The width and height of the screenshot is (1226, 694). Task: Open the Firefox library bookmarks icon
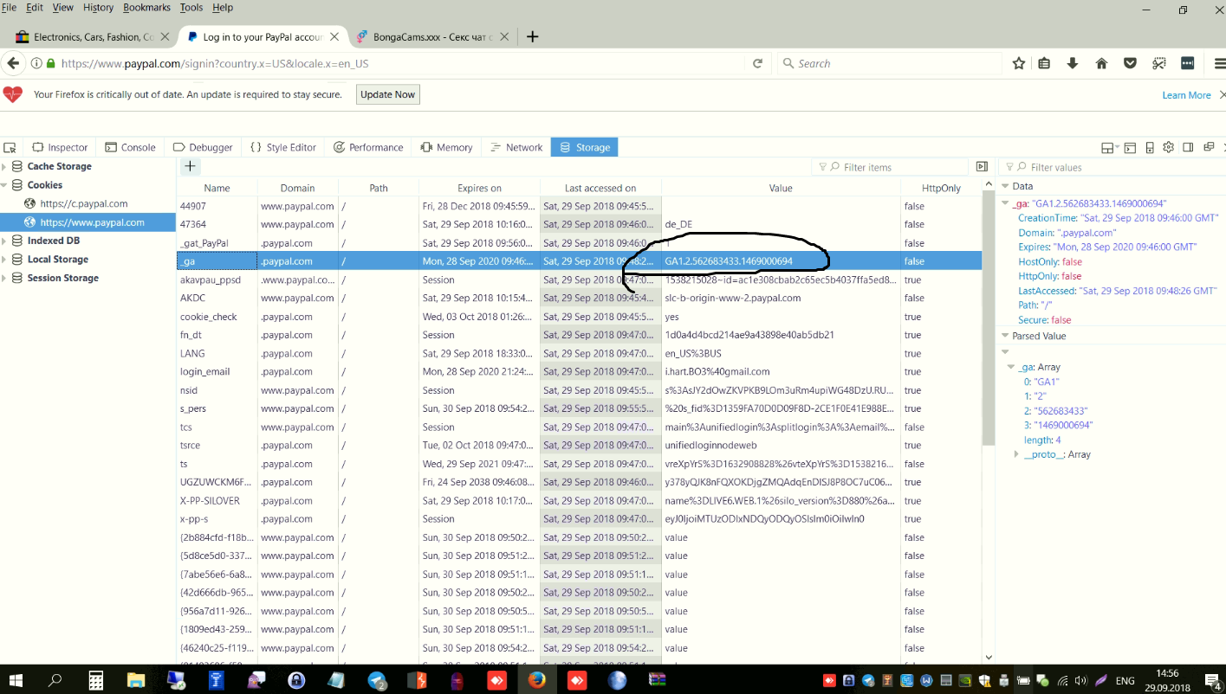tap(1044, 63)
